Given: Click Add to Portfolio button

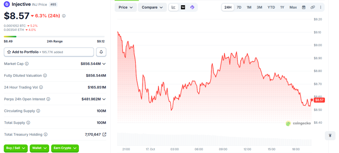Looking at the screenshot, I should point(49,52).
